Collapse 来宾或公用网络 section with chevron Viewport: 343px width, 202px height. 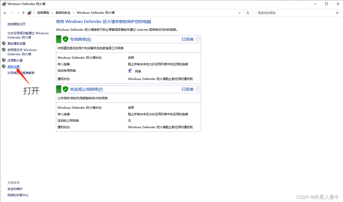click(x=198, y=89)
